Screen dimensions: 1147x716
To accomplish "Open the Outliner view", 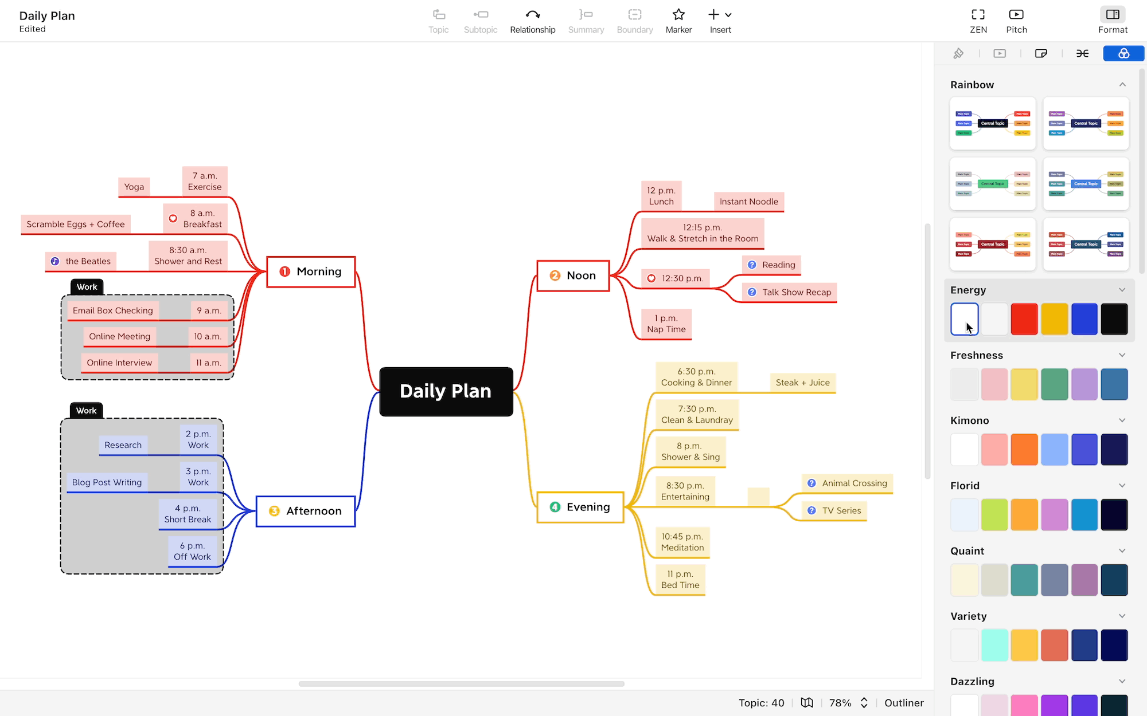I will pos(904,703).
